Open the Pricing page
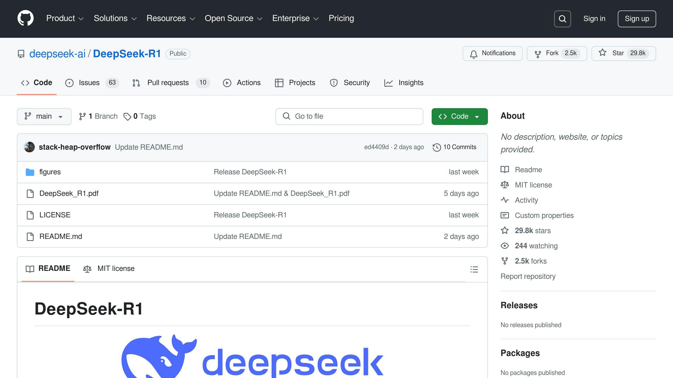673x378 pixels. click(x=341, y=18)
